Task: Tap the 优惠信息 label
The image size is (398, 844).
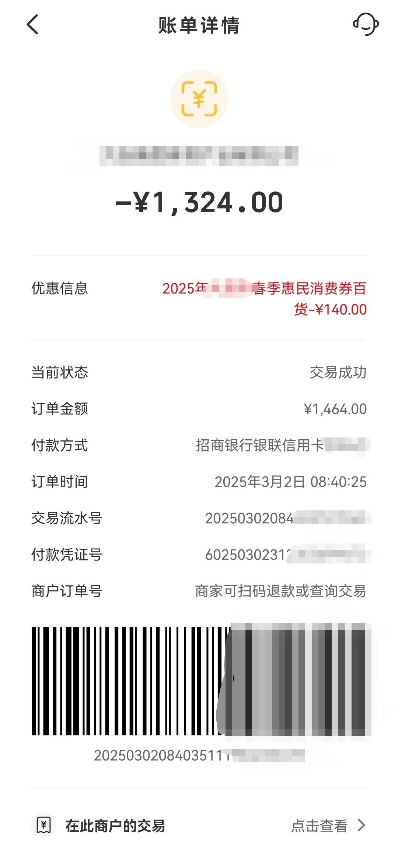Action: [60, 288]
